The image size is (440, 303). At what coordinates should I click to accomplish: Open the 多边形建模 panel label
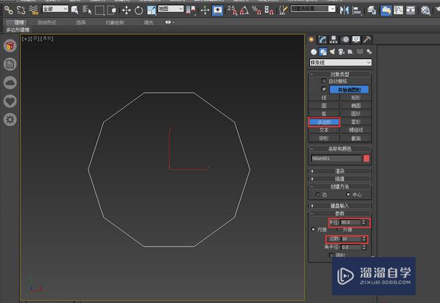[x=17, y=30]
